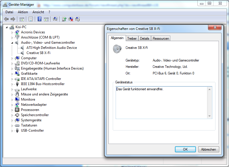Click the Tastaturen keyboard icon

coord(17,125)
